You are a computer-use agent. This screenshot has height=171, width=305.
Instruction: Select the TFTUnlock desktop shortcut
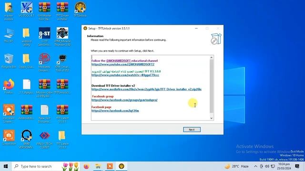point(81,9)
